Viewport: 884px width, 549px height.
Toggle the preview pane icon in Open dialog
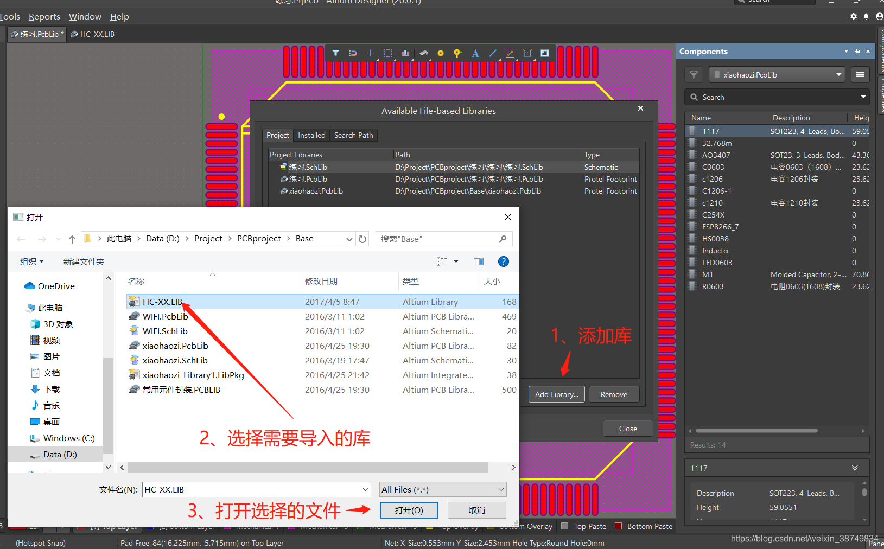(x=479, y=261)
